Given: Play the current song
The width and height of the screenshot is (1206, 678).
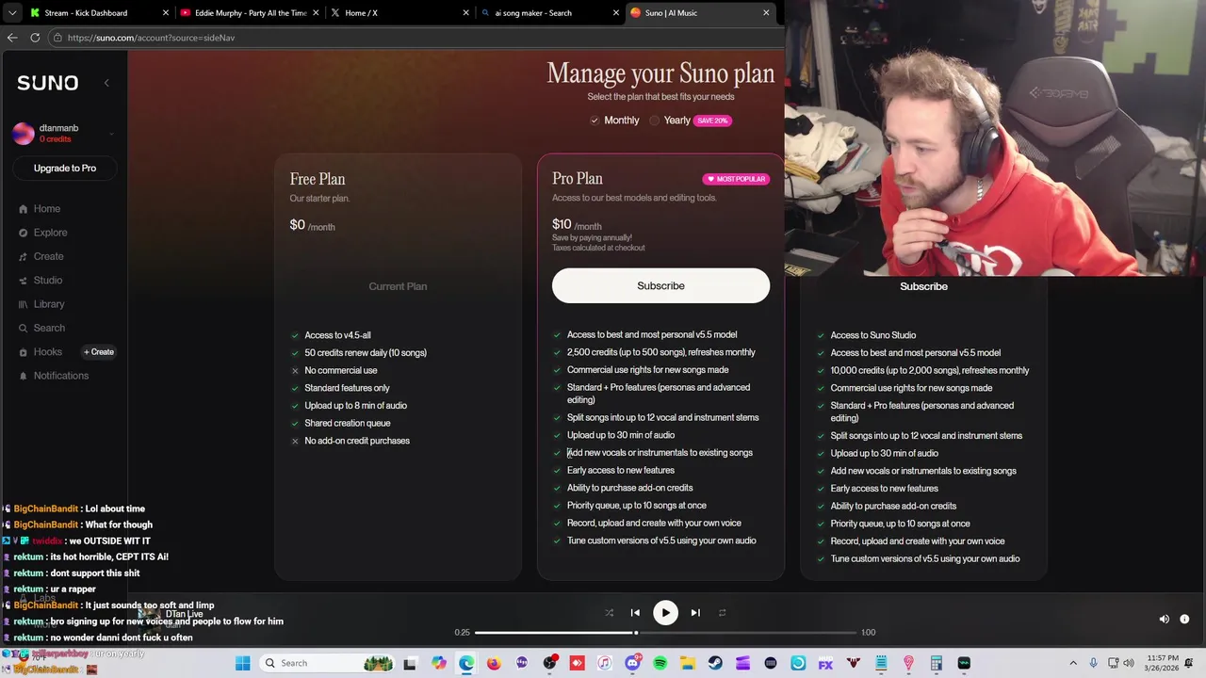Looking at the screenshot, I should 665,613.
